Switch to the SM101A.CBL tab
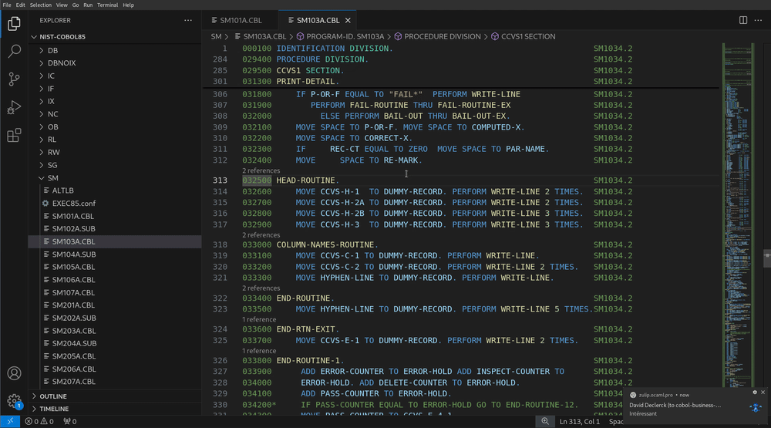 243,20
